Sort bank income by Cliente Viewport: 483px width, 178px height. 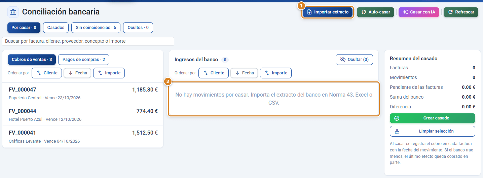click(x=214, y=73)
